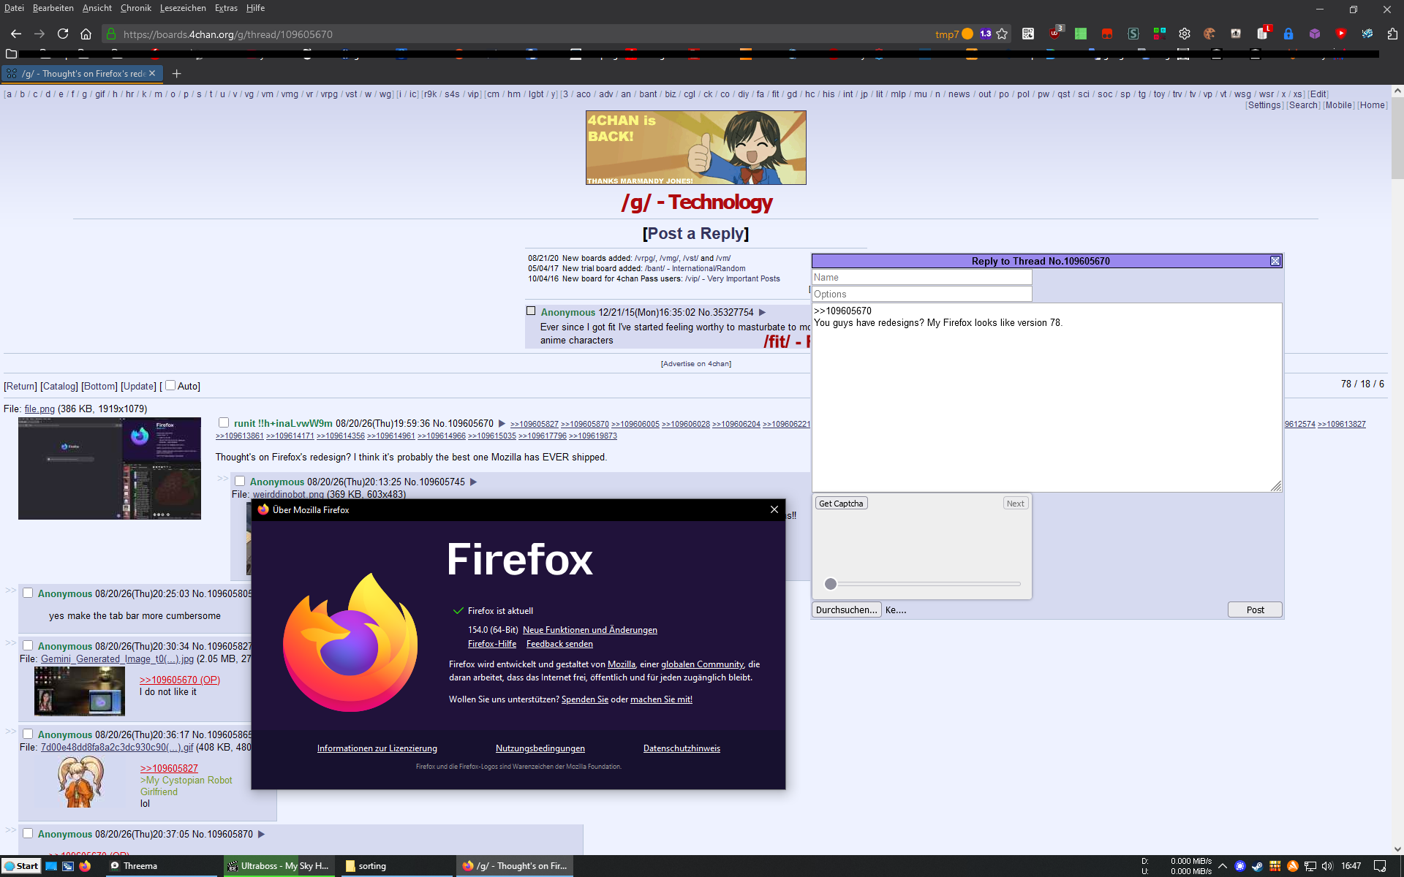Reload the current page

click(63, 34)
